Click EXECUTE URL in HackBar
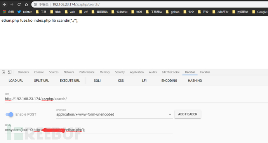Screen dimensions: 268x143 coord(70,80)
